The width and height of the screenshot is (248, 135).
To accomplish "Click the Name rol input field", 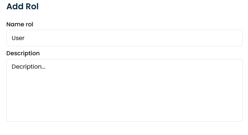I will tap(124, 38).
